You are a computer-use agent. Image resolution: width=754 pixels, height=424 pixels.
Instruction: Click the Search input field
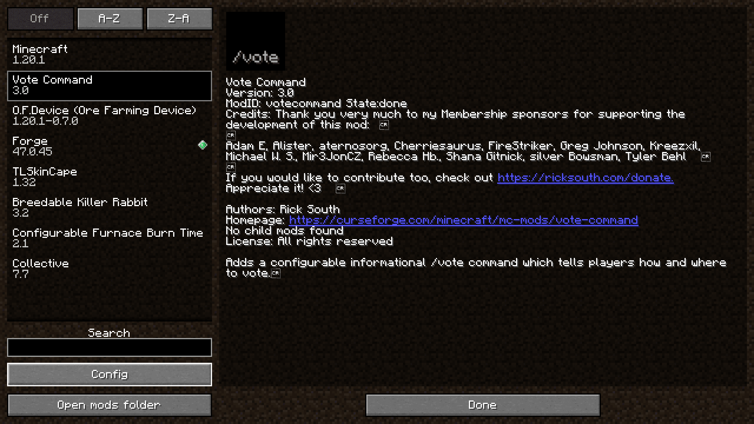pos(109,347)
